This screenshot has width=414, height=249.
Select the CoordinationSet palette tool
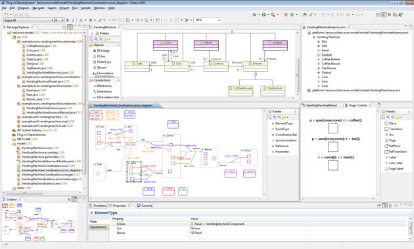pyautogui.click(x=284, y=135)
